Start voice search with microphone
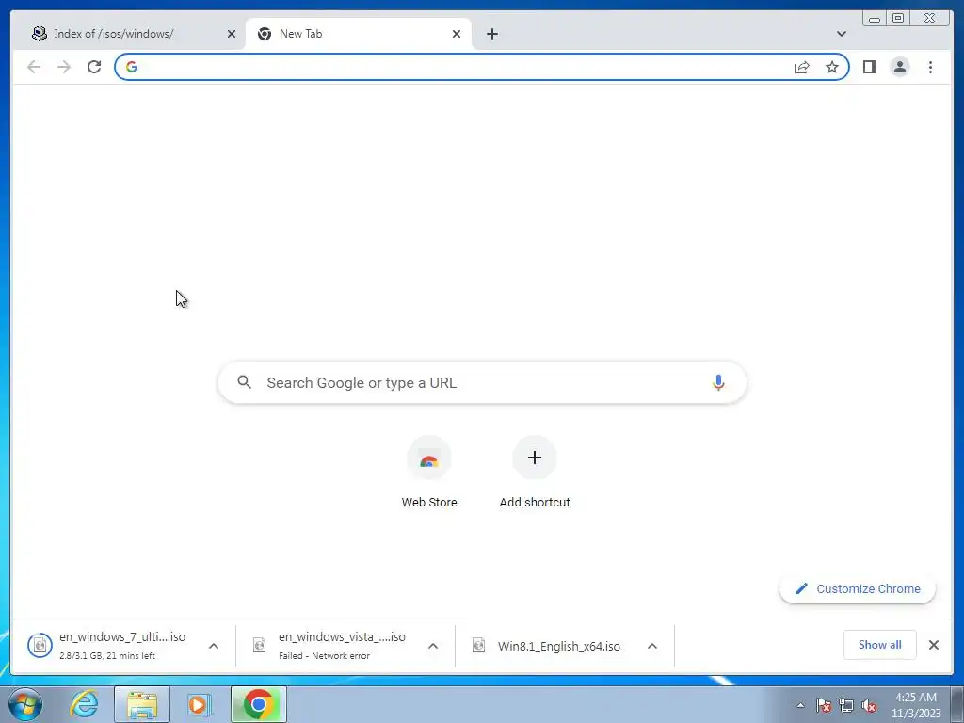964x723 pixels. 718,382
